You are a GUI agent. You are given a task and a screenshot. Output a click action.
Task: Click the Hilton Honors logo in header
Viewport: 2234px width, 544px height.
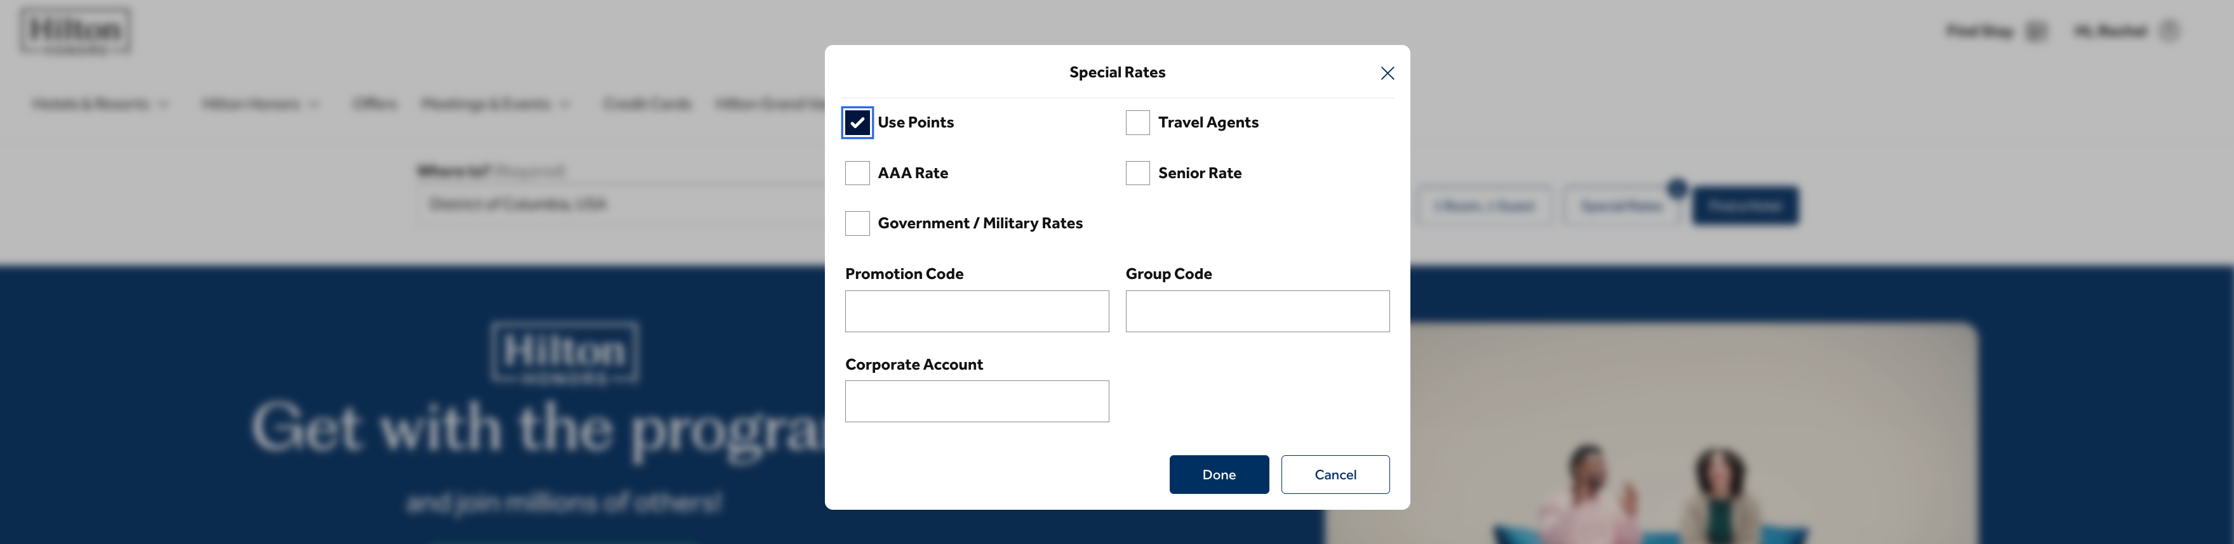pos(76,32)
